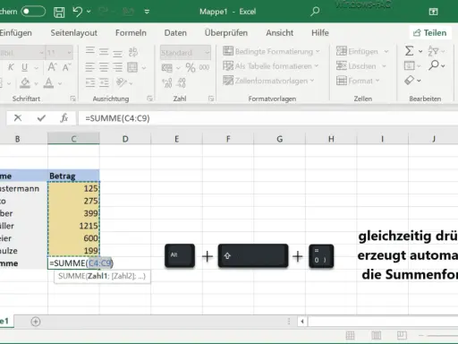Increase indent icon
458x344 pixels.
pyautogui.click(x=104, y=82)
